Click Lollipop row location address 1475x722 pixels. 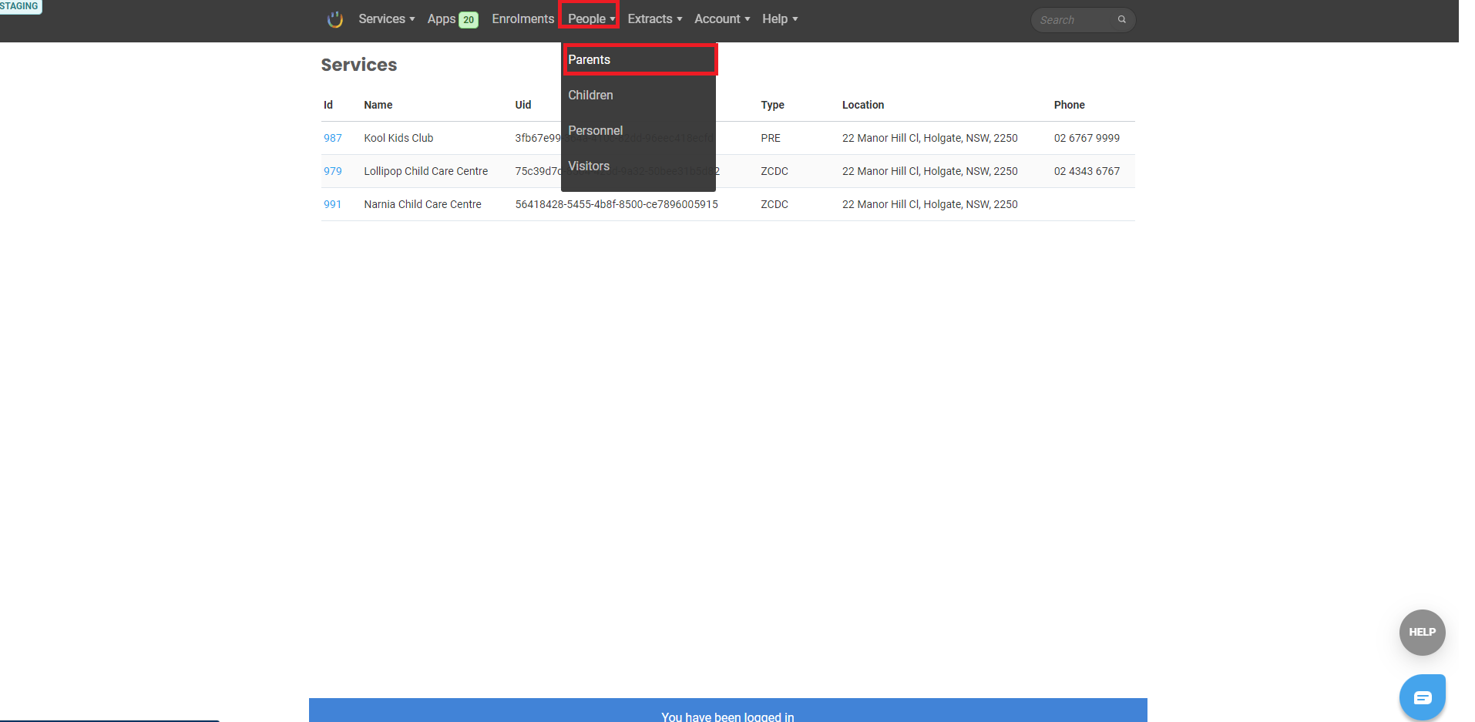(929, 171)
